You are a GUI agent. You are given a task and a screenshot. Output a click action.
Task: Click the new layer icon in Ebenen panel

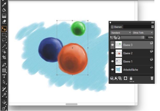pos(112,78)
